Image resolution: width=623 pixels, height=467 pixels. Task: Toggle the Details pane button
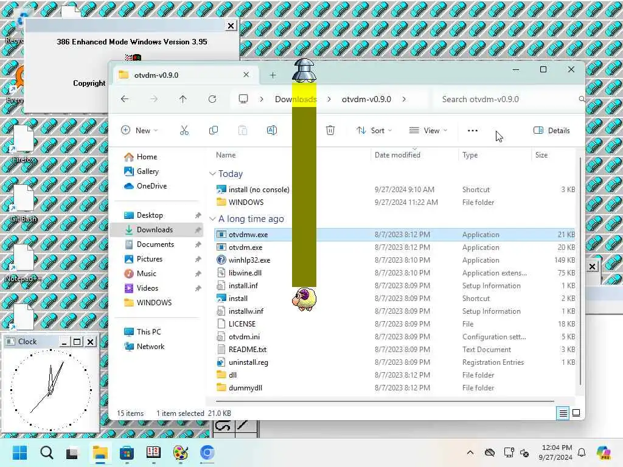(x=551, y=130)
